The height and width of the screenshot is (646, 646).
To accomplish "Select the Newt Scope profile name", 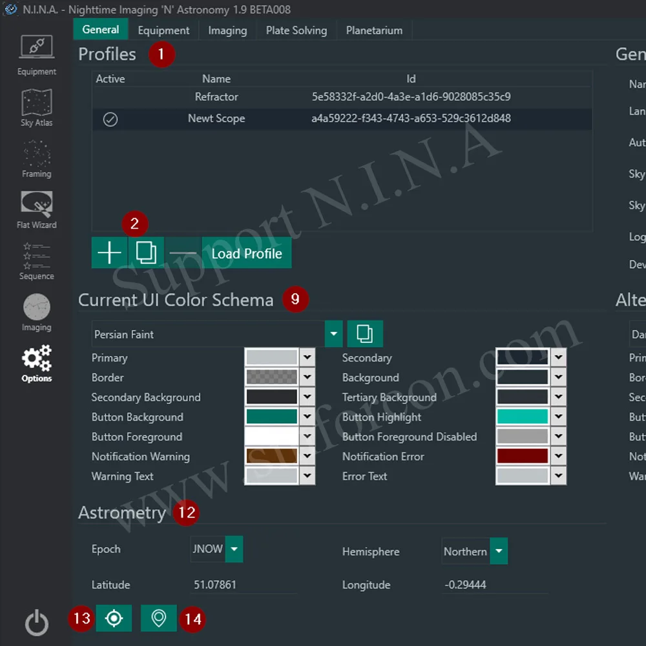I will (216, 119).
